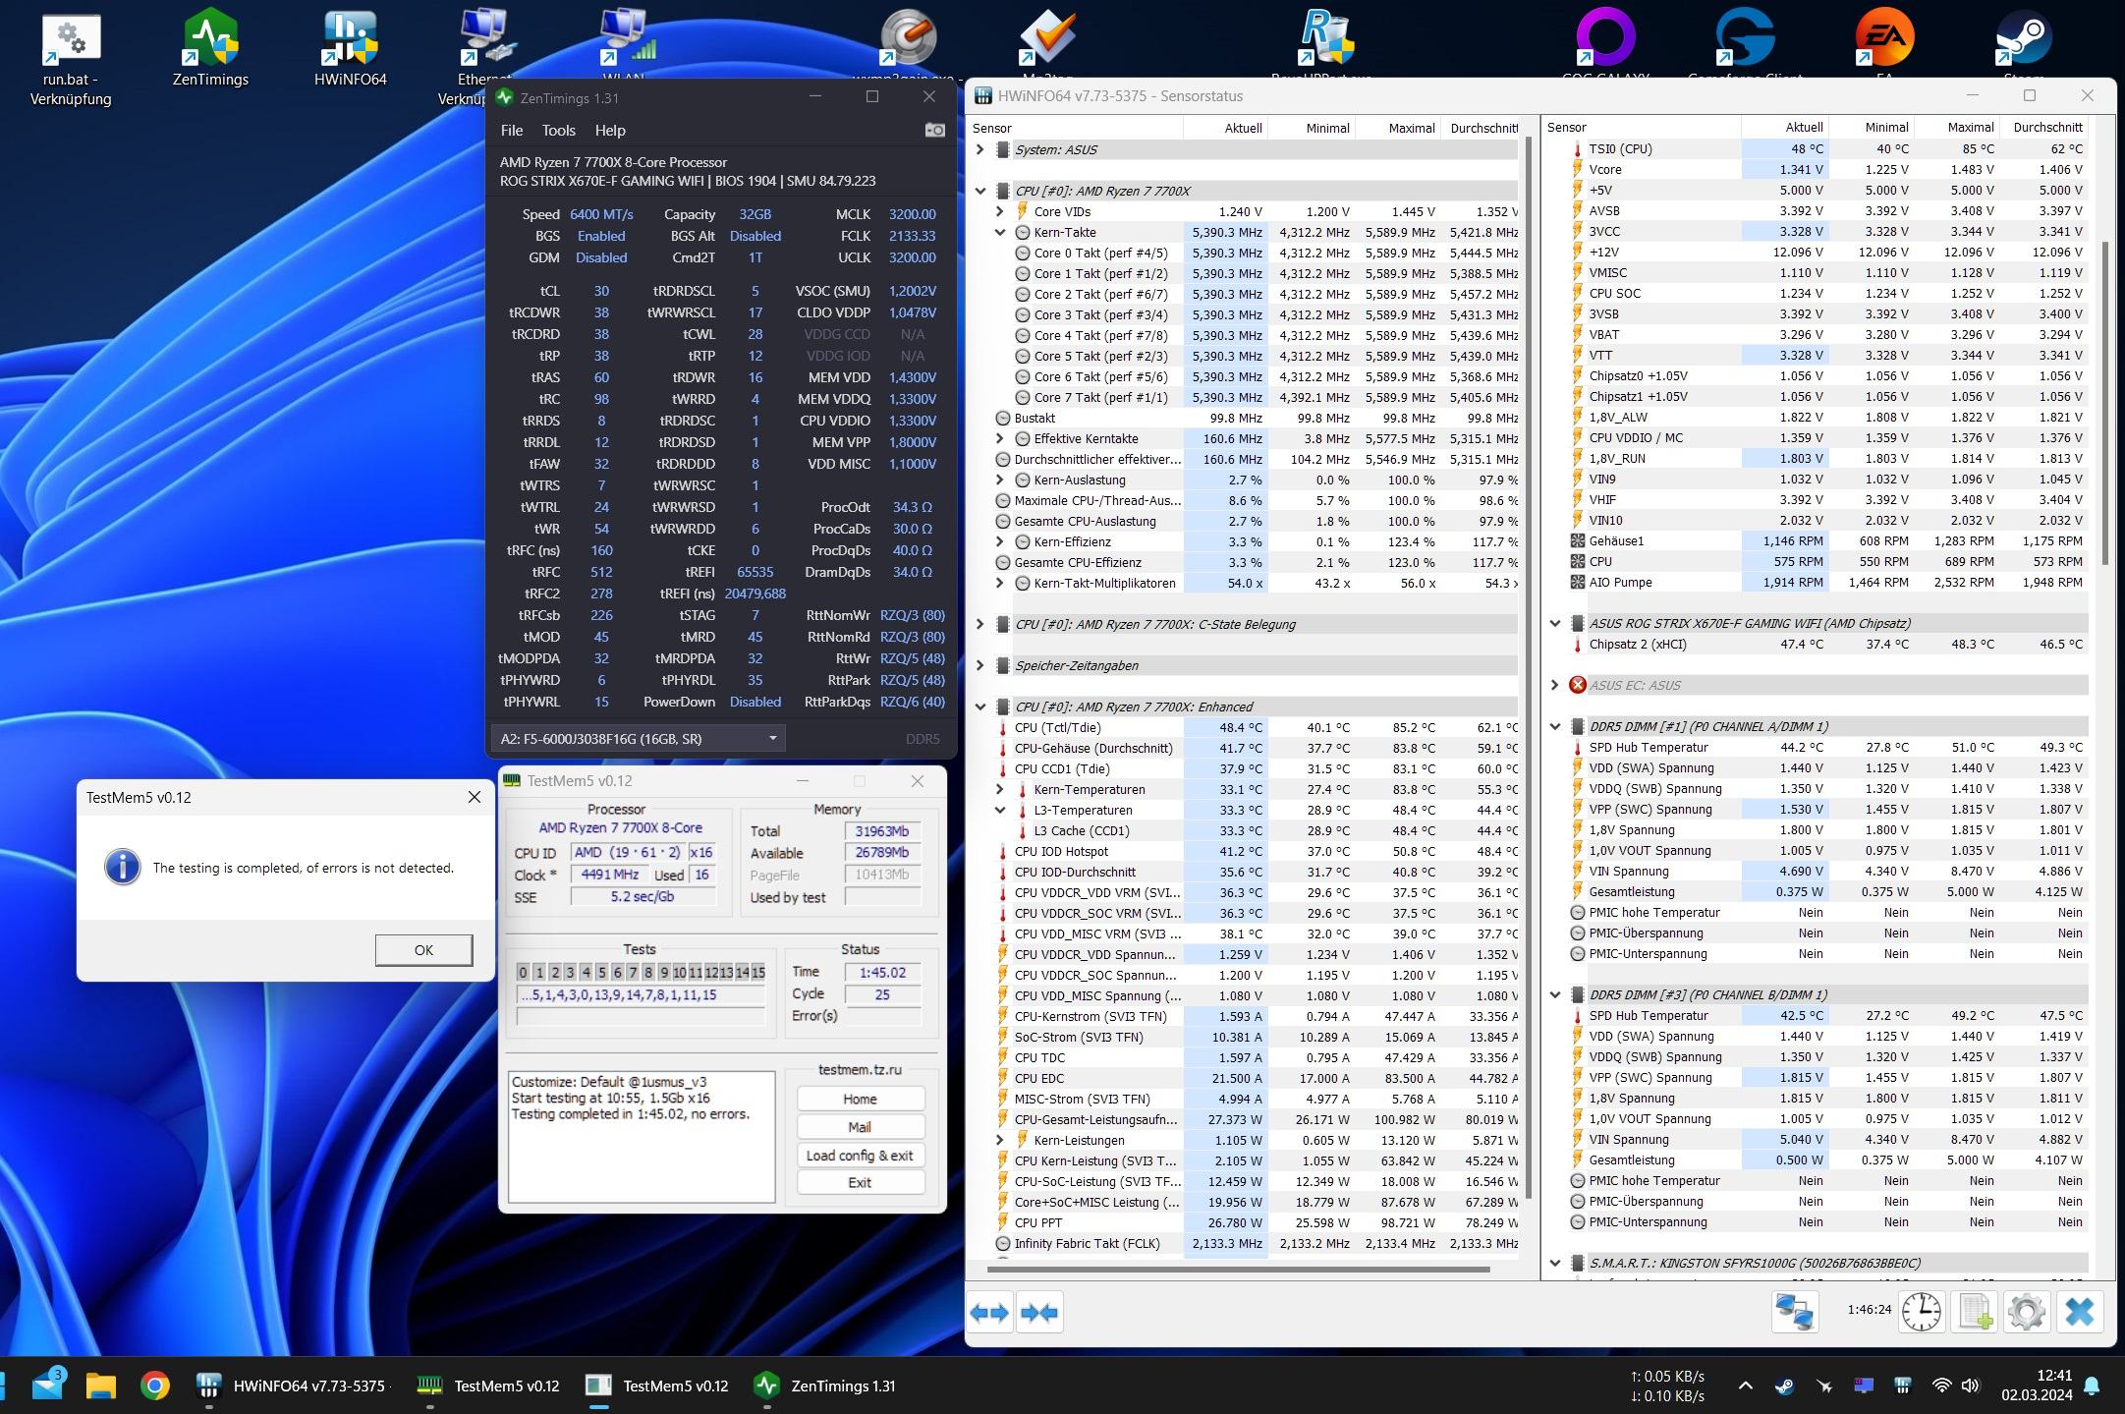Screen dimensions: 2125x1414
Task: Reset HWiNFO clock timer icon
Action: click(x=1922, y=1312)
